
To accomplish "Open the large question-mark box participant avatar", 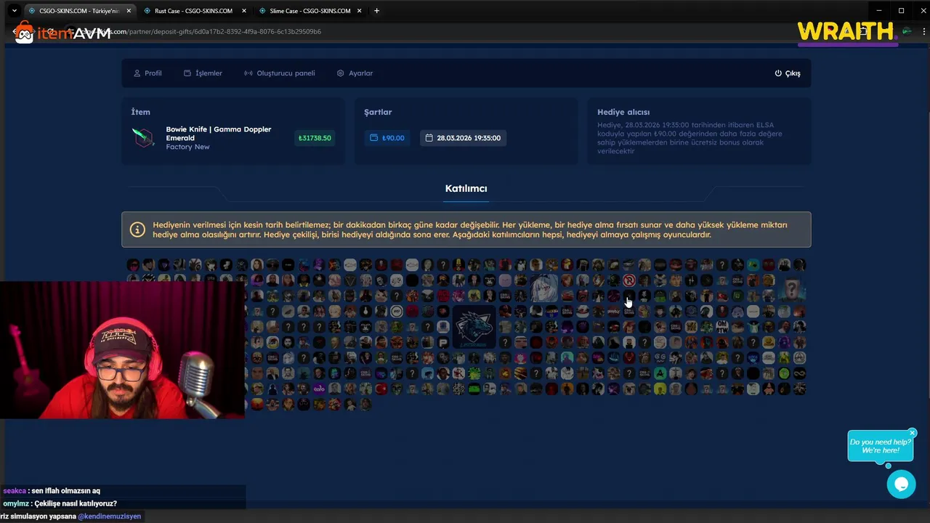I will pyautogui.click(x=792, y=288).
